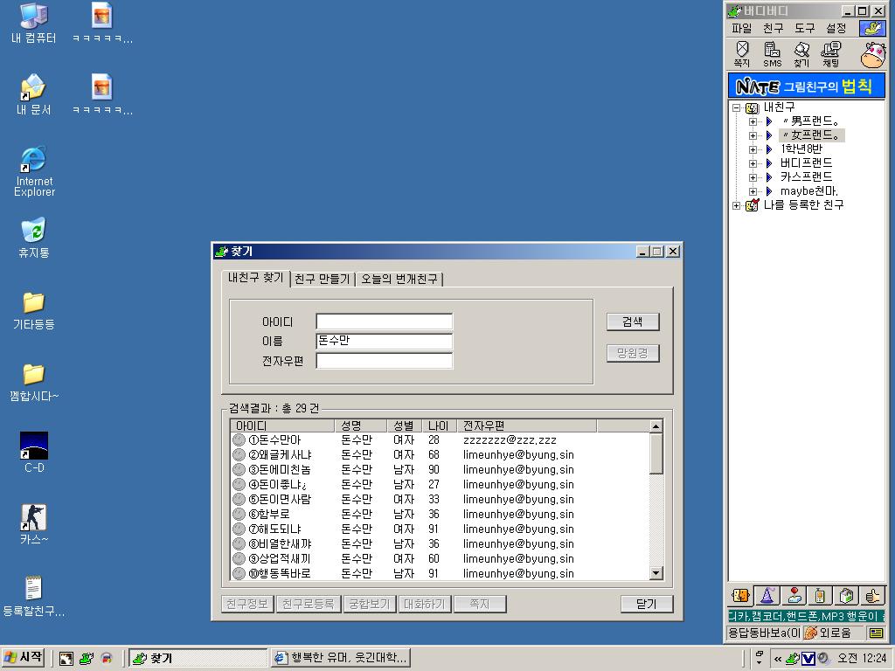Viewport: 895px width, 671px height.
Task: Switch to the 친구 만들기 tab
Action: (322, 279)
